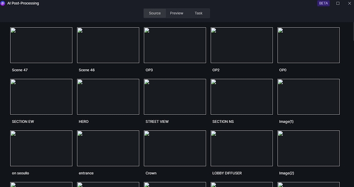Select the STREET VIEW thumbnail
This screenshot has height=187, width=354.
click(x=175, y=97)
